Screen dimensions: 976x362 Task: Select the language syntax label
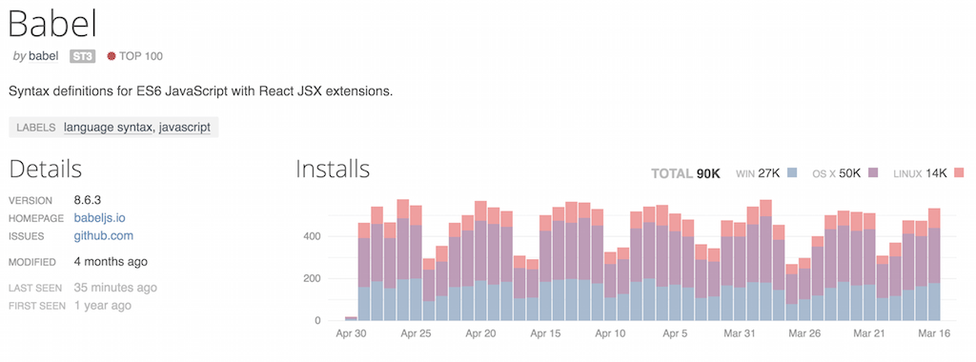click(x=108, y=128)
